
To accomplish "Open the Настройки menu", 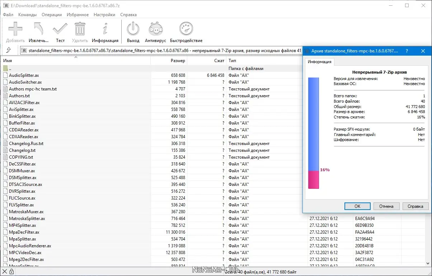I will (104, 15).
